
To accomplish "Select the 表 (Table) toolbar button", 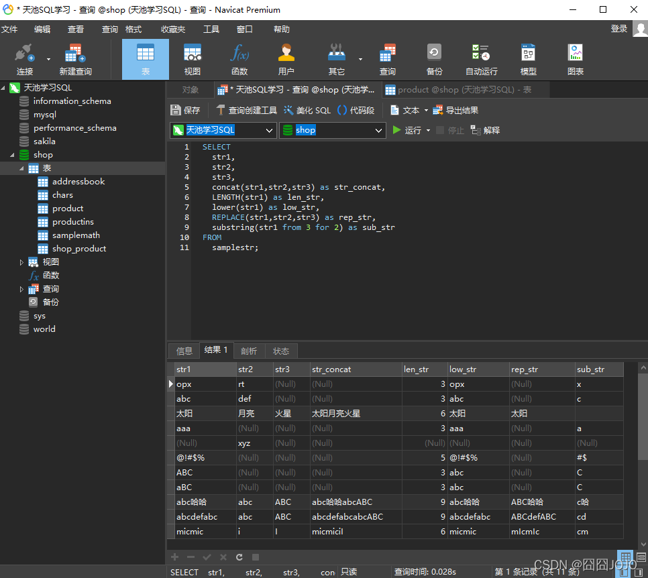I will [x=146, y=60].
